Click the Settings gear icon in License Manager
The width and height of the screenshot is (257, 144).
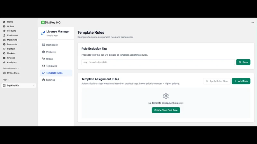point(43,80)
